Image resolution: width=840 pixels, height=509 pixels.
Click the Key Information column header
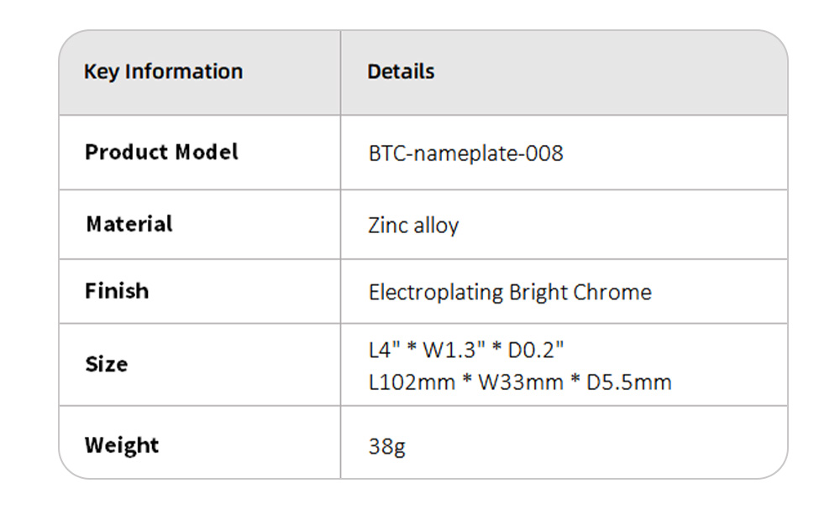point(163,72)
